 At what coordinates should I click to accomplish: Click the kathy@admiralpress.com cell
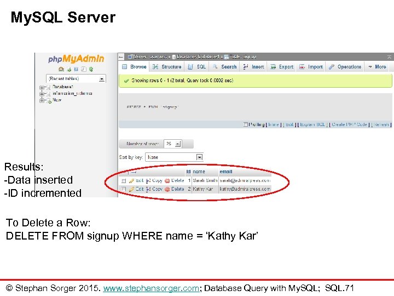point(245,189)
